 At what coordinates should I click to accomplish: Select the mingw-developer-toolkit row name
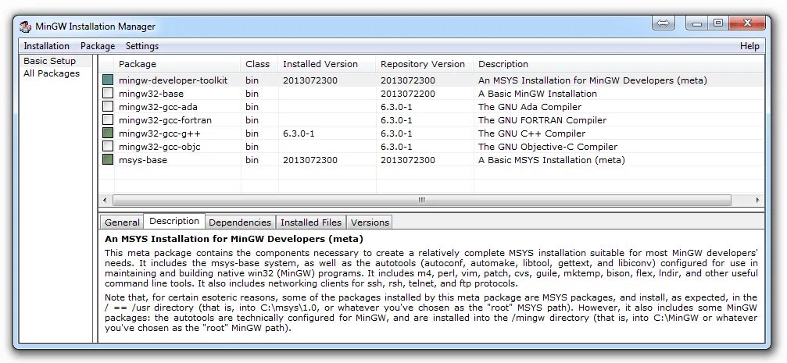[x=173, y=80]
